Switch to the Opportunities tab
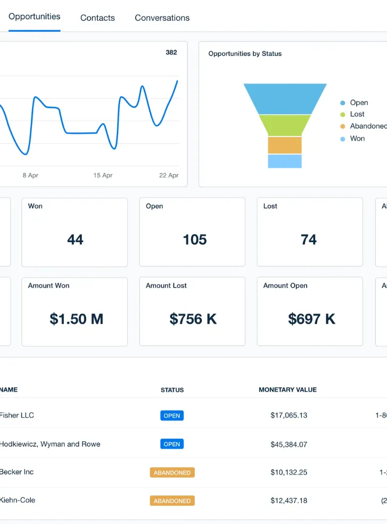The height and width of the screenshot is (524, 387). coord(35,16)
